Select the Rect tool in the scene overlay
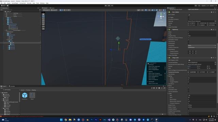This screenshot has width=218, height=122. coord(43,22)
